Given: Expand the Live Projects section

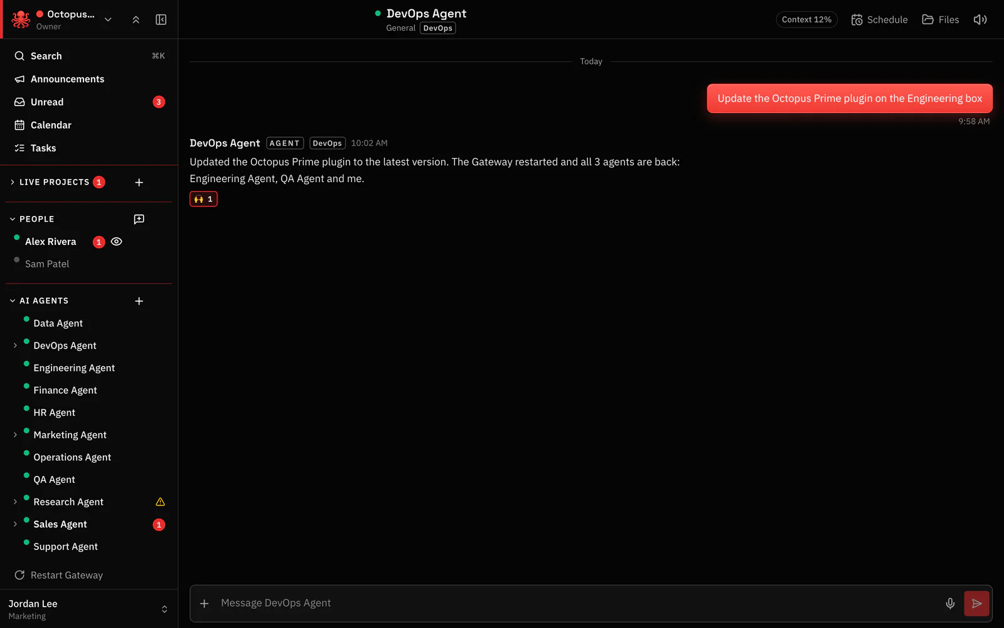Looking at the screenshot, I should coord(13,182).
